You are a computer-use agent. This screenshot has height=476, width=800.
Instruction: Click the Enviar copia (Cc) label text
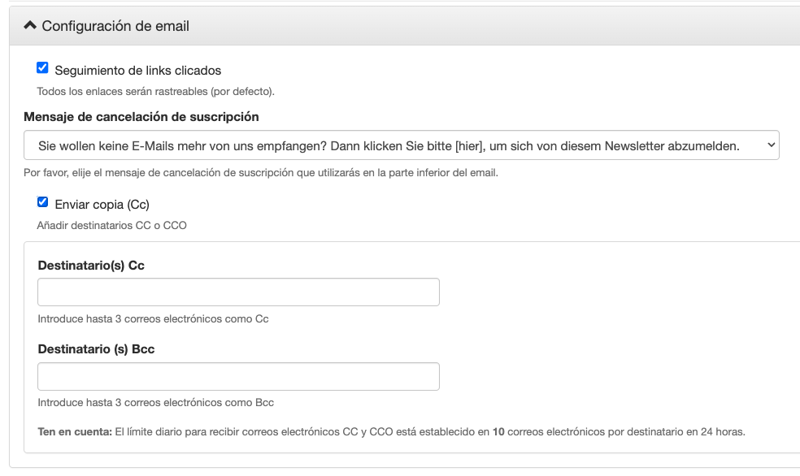102,204
